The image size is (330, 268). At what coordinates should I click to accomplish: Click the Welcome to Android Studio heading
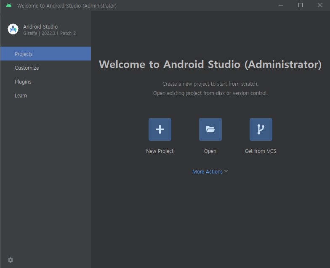pos(210,64)
